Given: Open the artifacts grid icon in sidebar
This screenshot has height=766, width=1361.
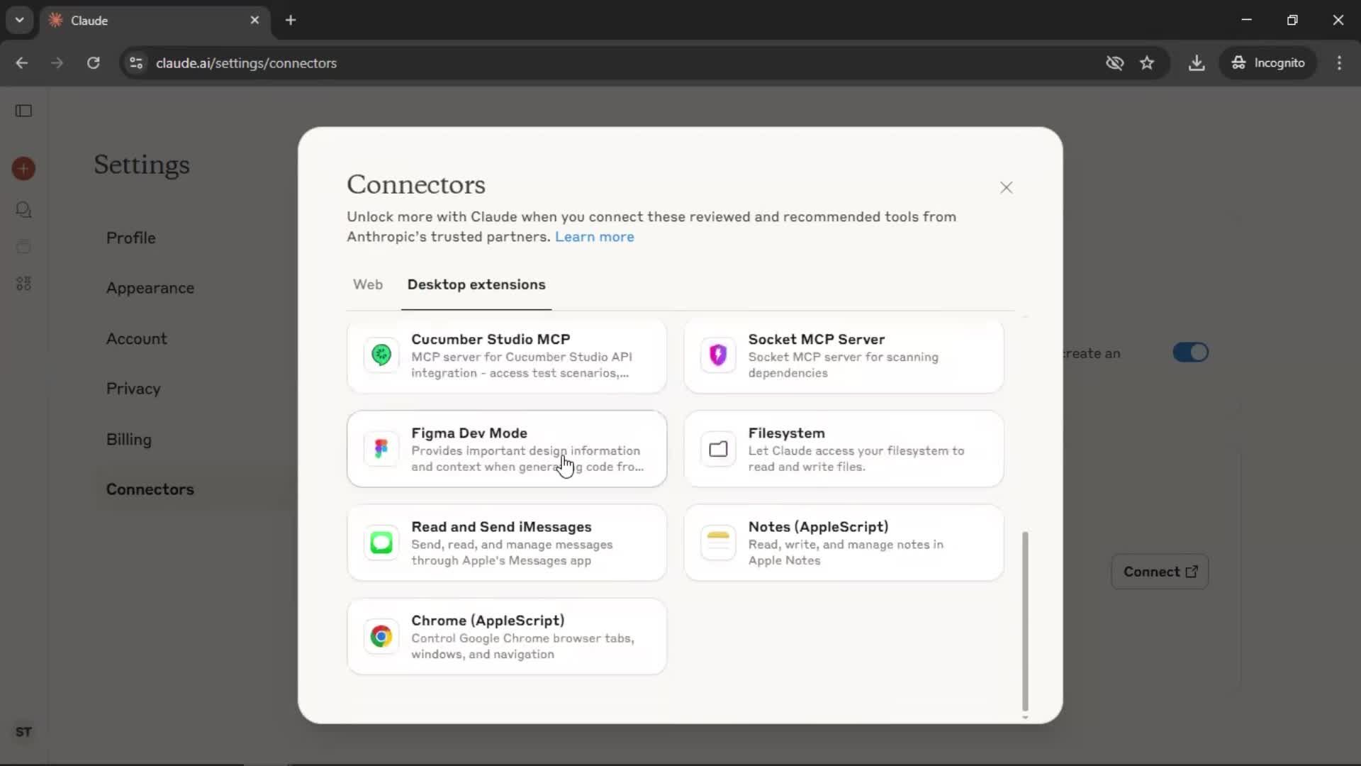Looking at the screenshot, I should 23,284.
